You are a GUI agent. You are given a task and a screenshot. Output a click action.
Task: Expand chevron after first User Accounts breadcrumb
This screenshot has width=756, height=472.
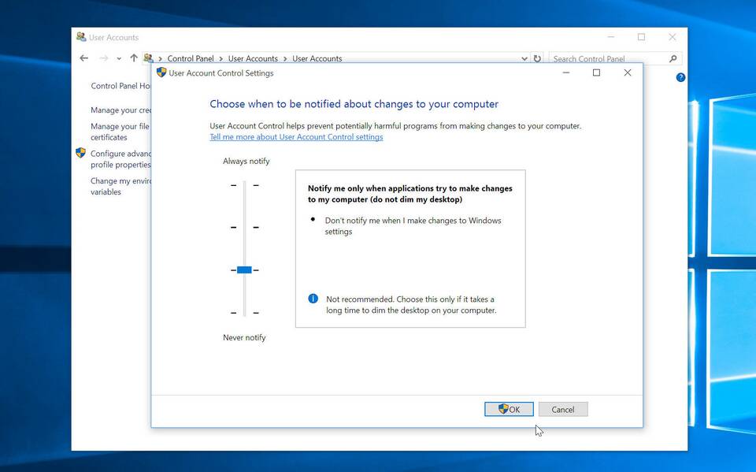[285, 59]
